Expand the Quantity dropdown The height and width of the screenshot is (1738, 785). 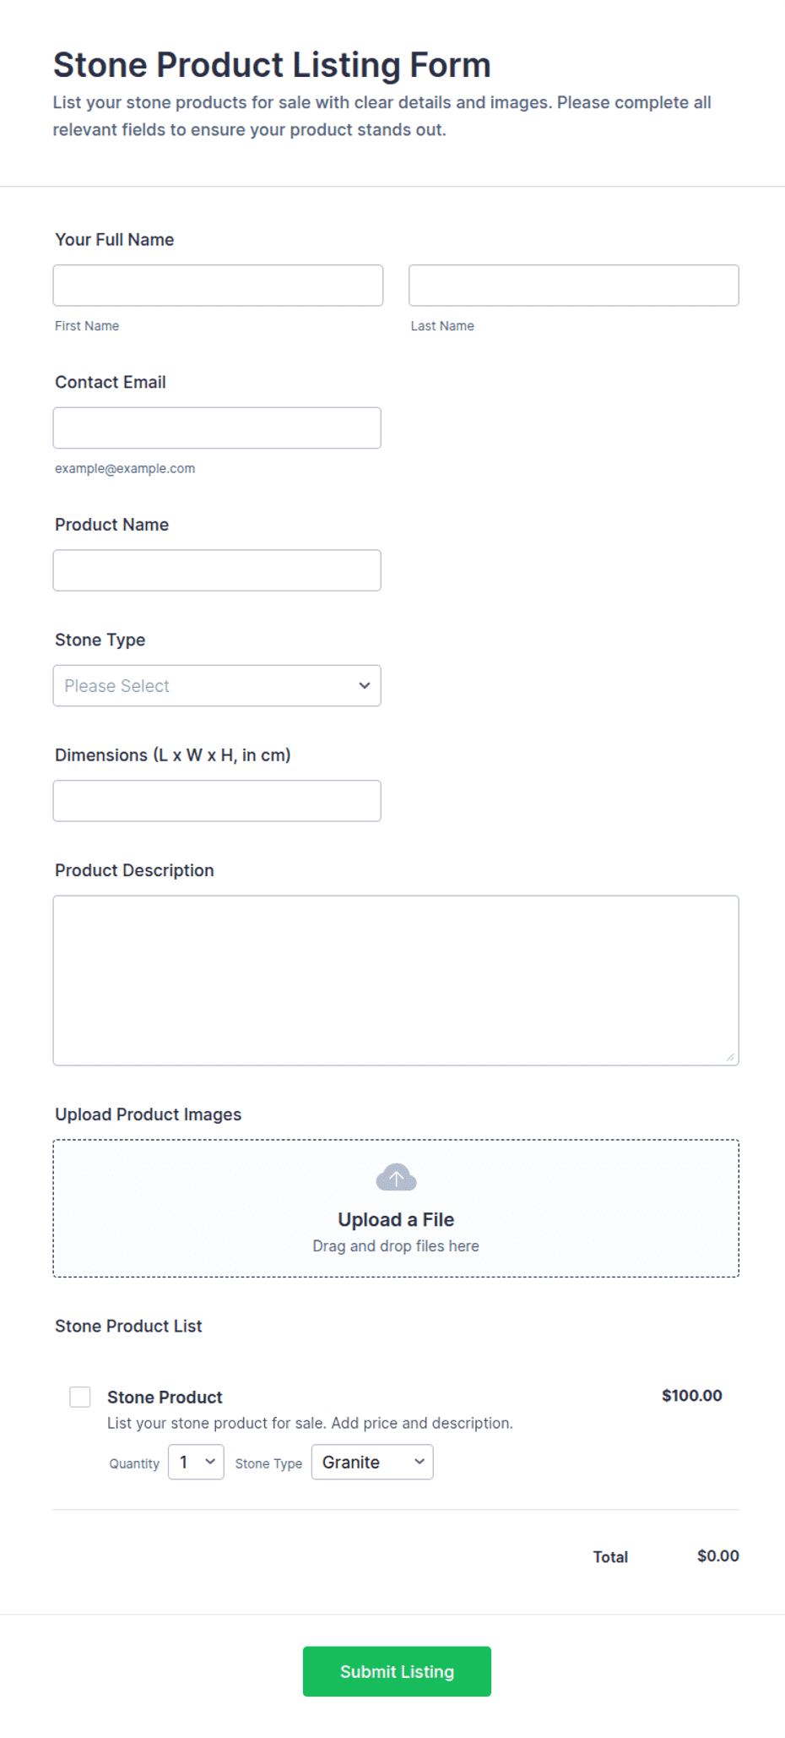(x=196, y=1462)
